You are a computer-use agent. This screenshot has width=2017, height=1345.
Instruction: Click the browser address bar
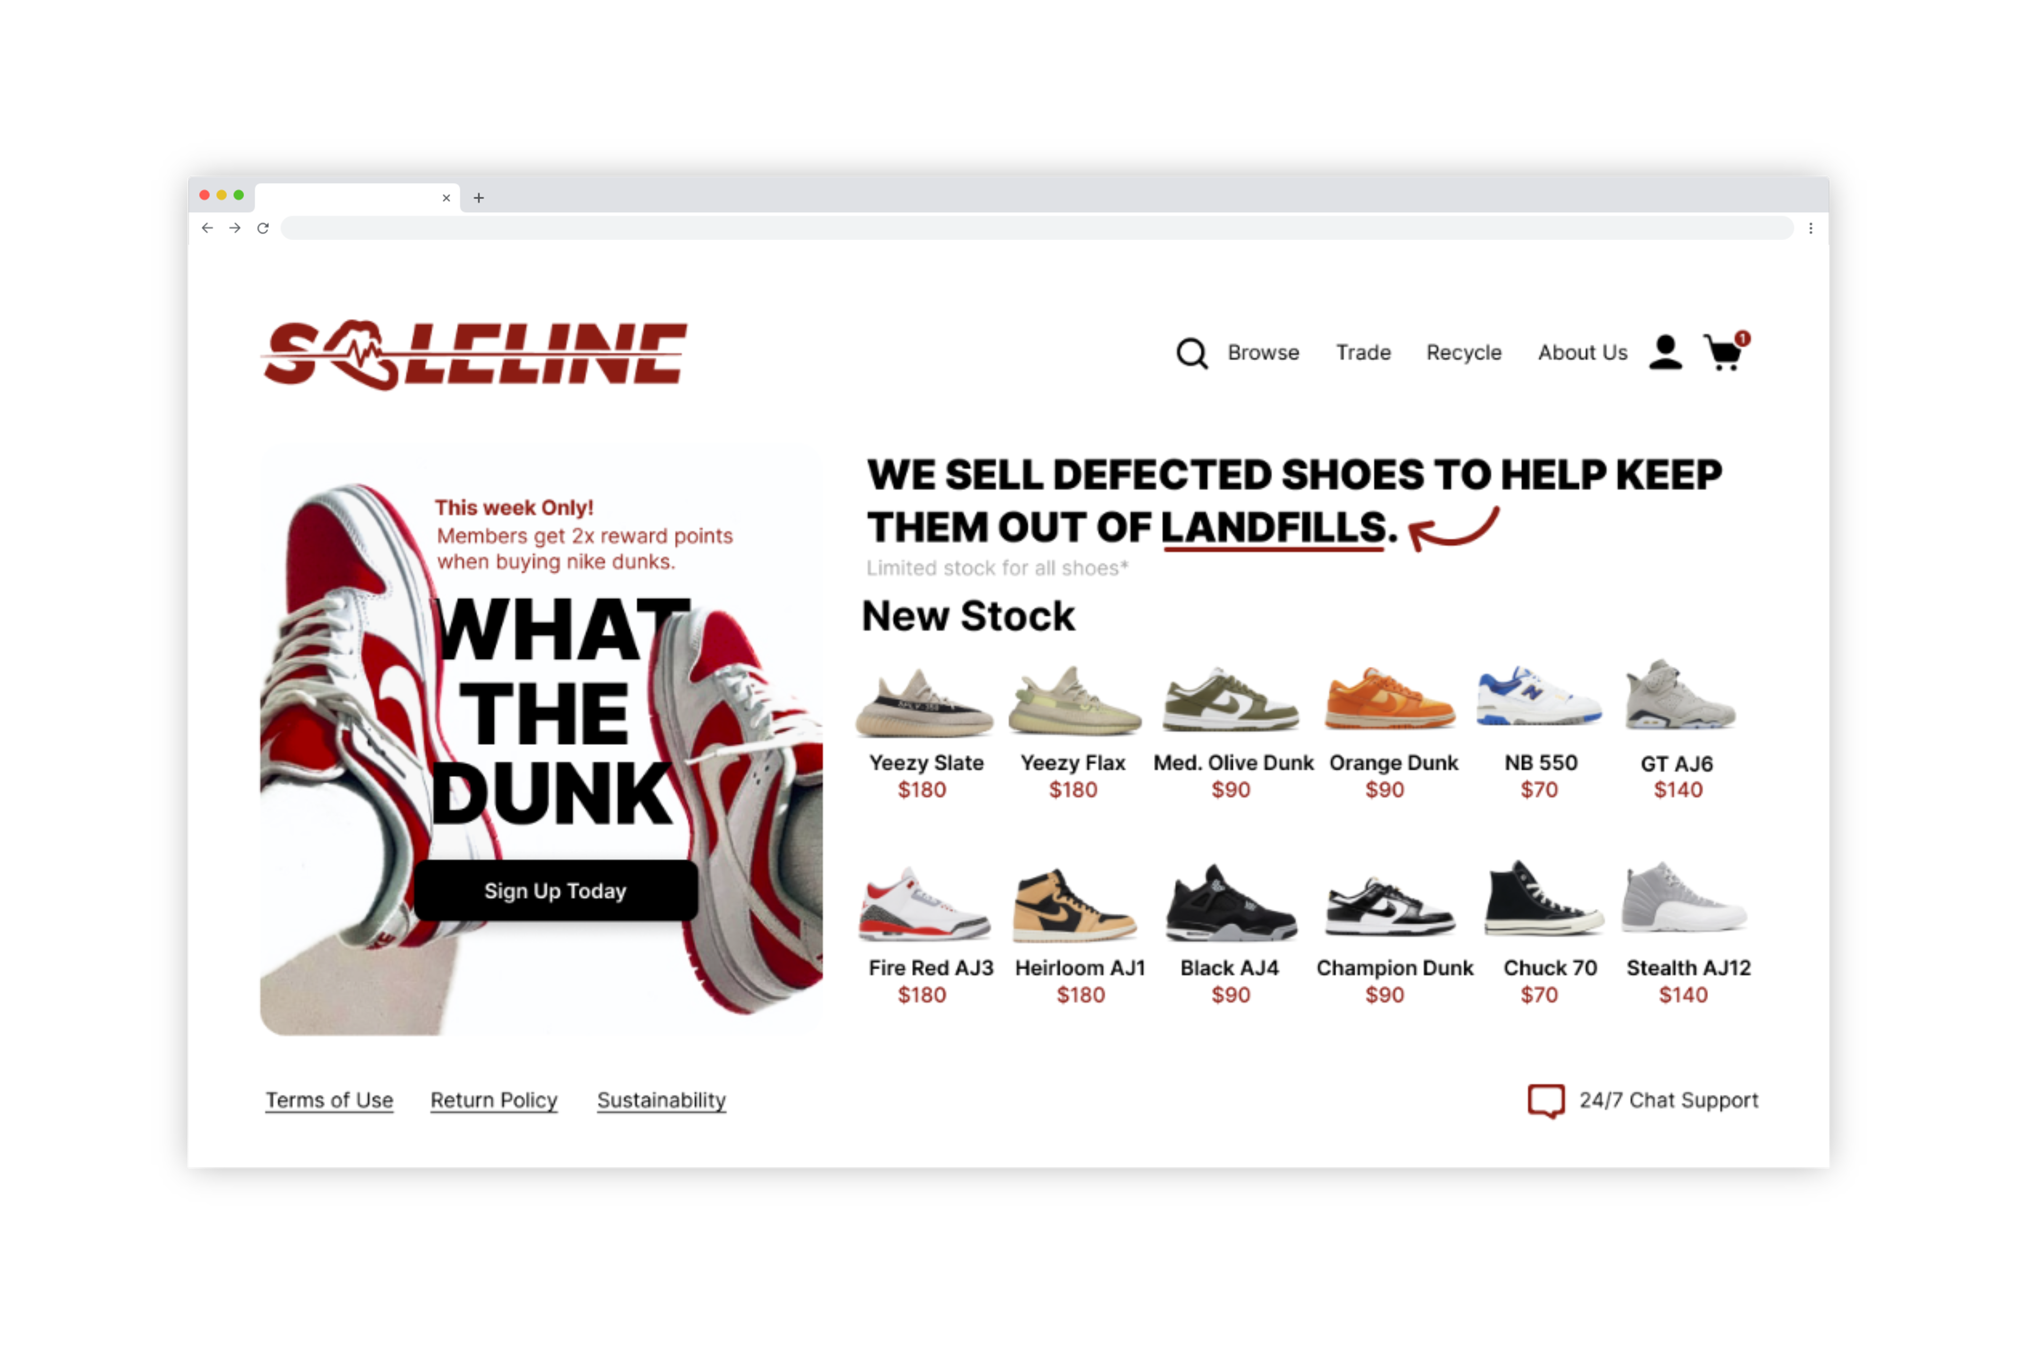(1037, 228)
